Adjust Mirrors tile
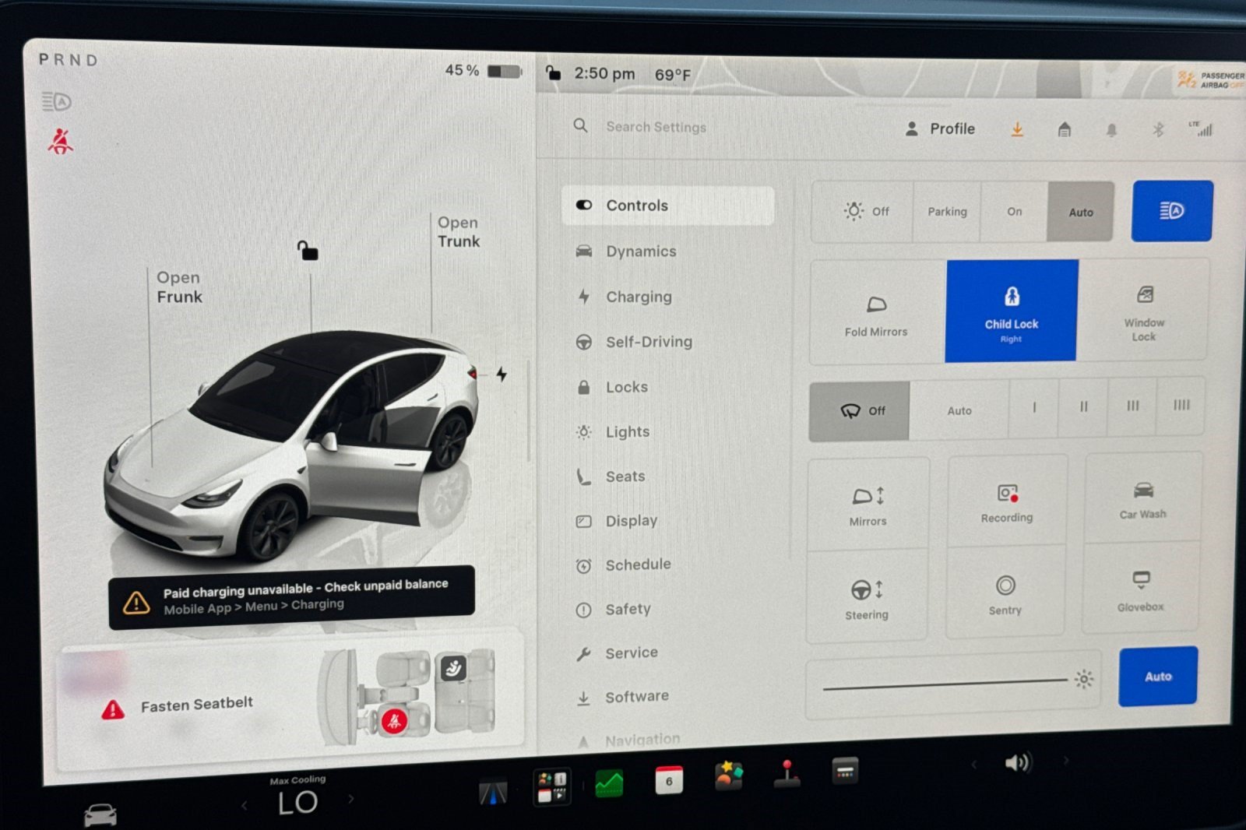This screenshot has height=830, width=1246. (x=868, y=505)
